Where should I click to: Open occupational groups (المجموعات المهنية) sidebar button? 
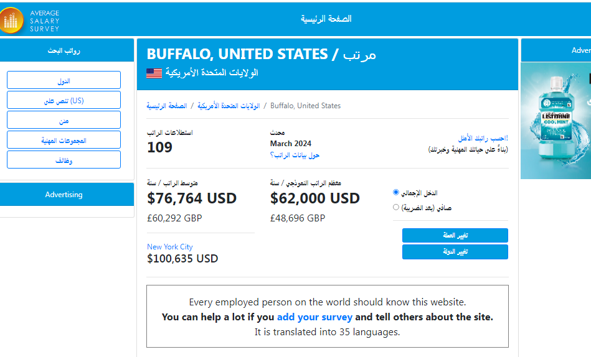(x=64, y=140)
